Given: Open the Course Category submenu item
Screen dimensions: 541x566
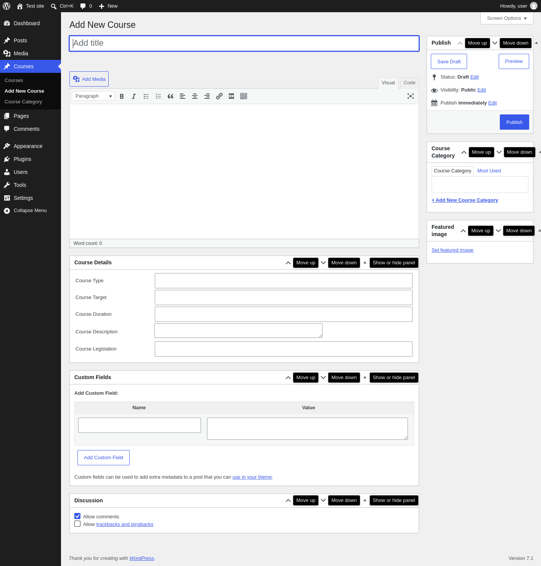Looking at the screenshot, I should click(23, 102).
